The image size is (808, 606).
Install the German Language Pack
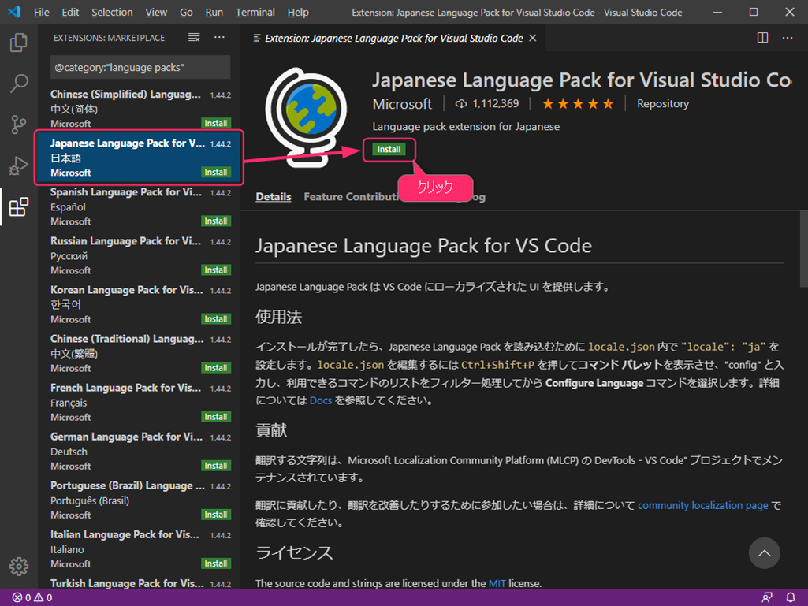[216, 466]
